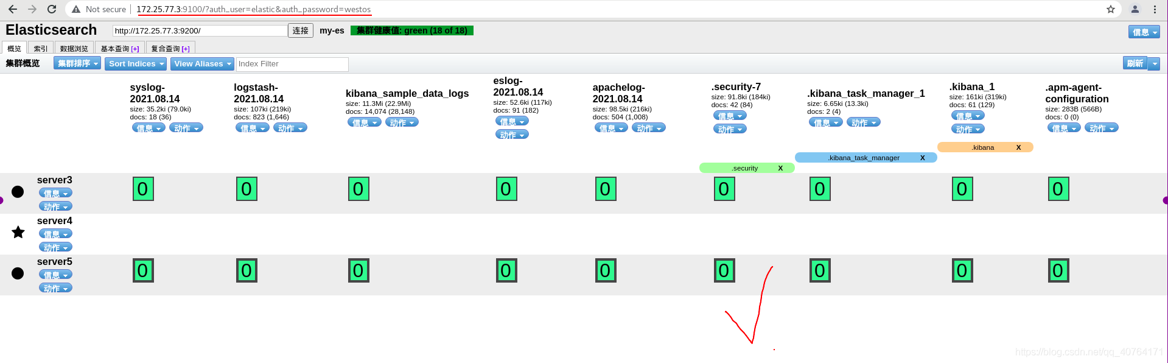Select .kibana_task_manager_1 shard 0 on server5
The width and height of the screenshot is (1168, 363).
[x=820, y=270]
